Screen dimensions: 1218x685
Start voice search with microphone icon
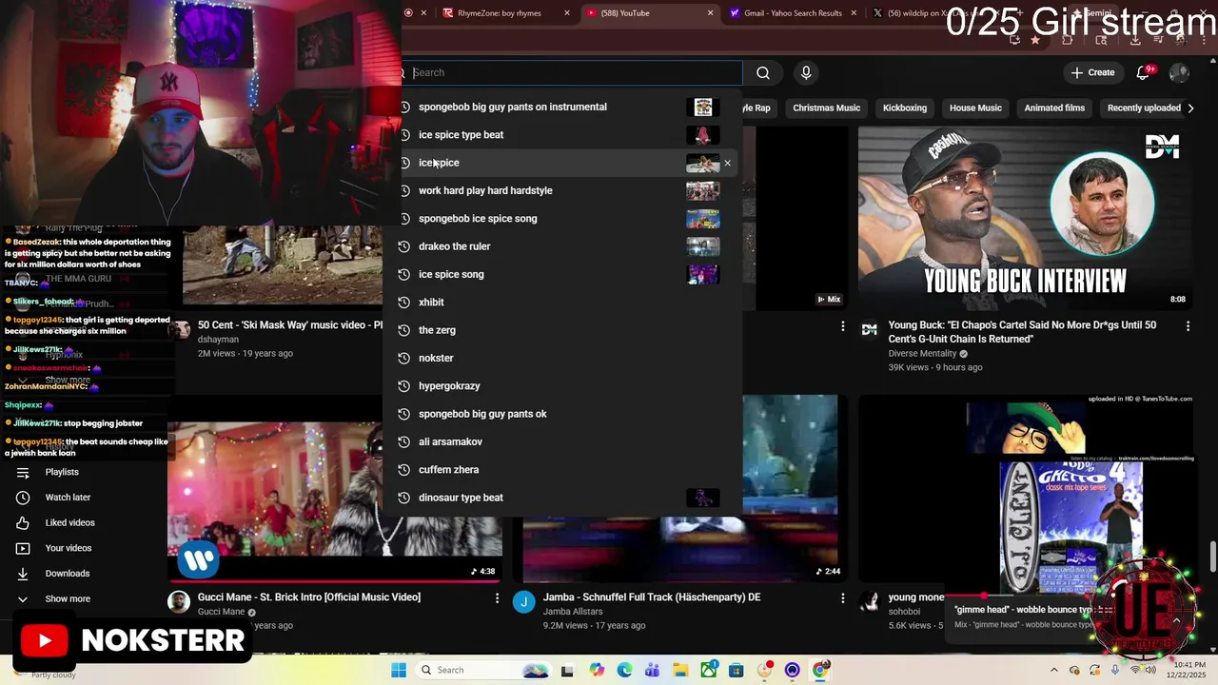pyautogui.click(x=806, y=72)
